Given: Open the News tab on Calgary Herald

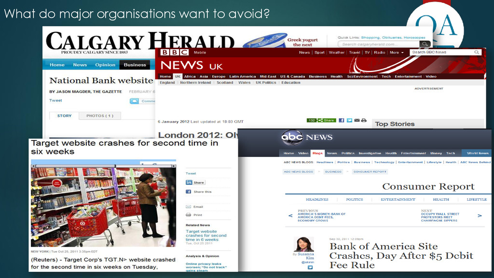Looking at the screenshot, I should (80, 65).
